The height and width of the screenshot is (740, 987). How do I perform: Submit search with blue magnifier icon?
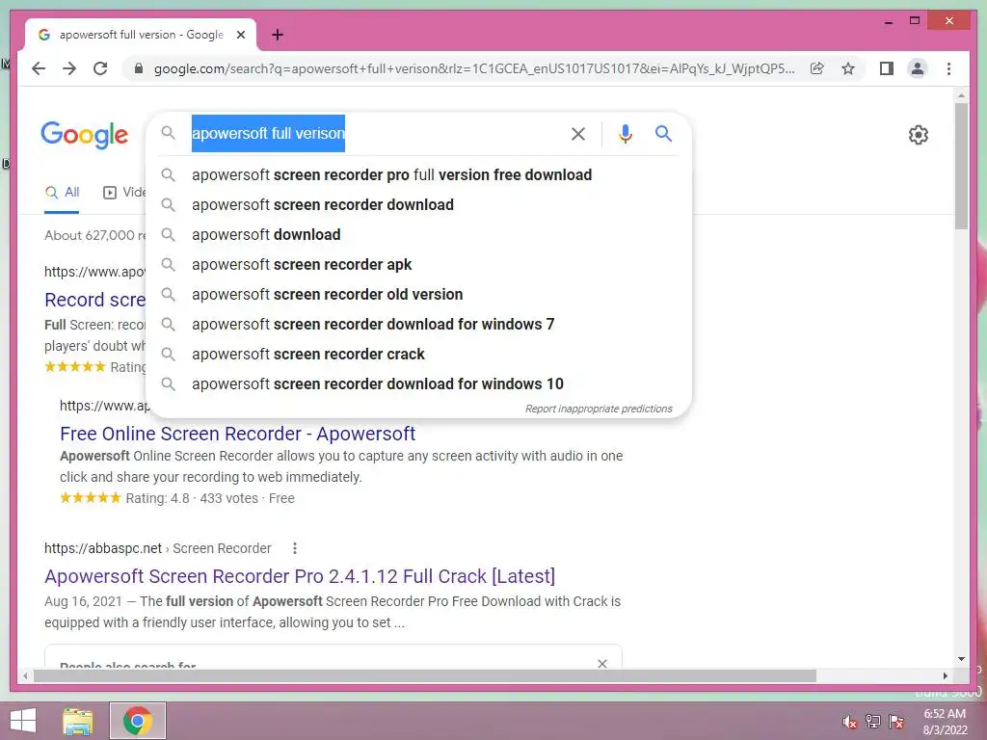pos(663,133)
